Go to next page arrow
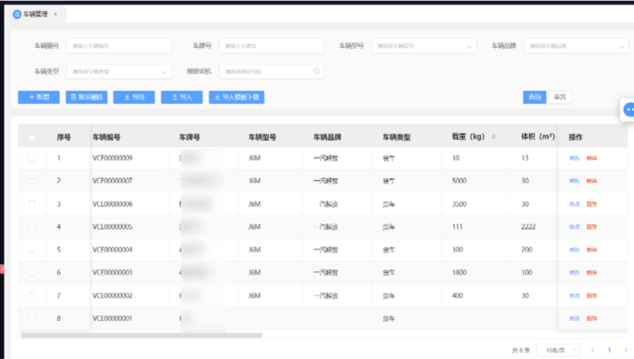The image size is (634, 359). coord(626,350)
